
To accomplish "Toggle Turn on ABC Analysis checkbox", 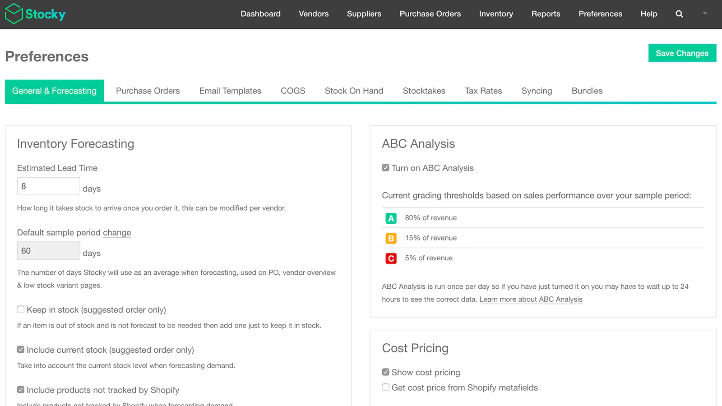I will pos(385,168).
